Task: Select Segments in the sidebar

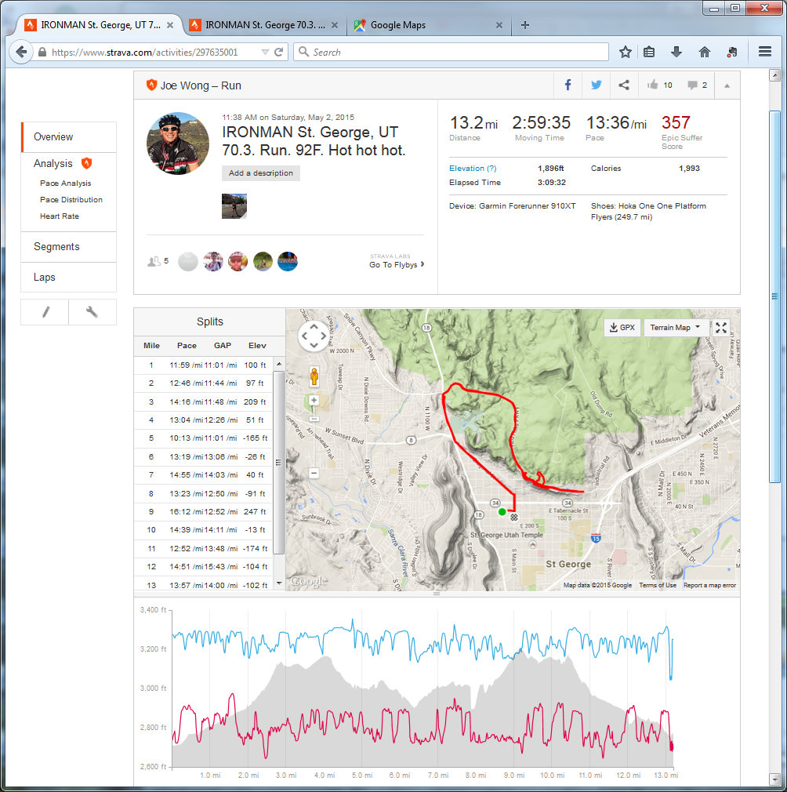Action: (56, 246)
